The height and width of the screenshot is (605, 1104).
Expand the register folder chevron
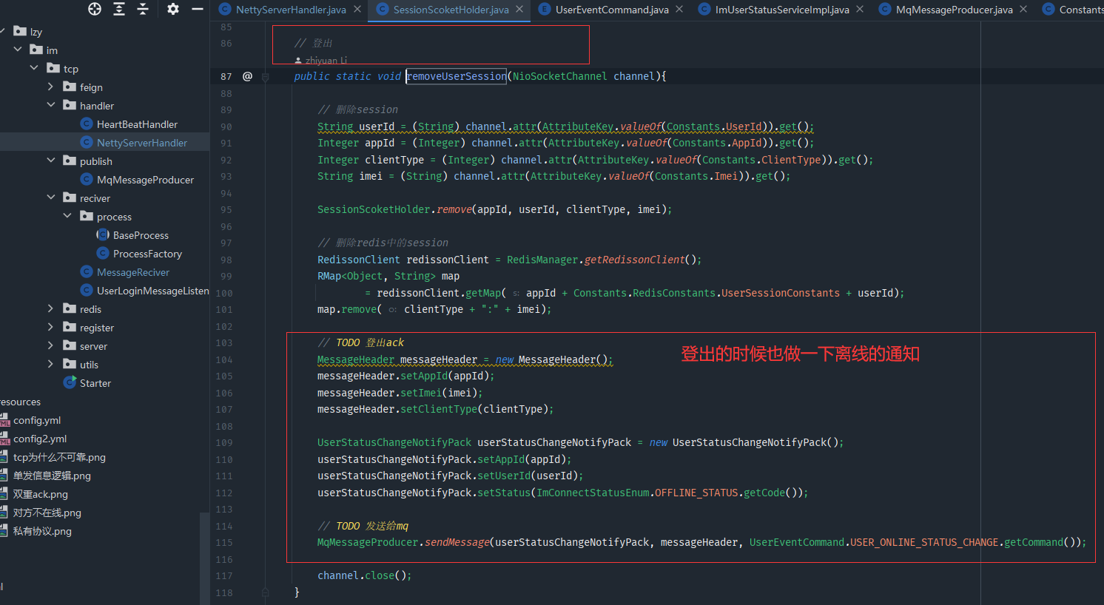pos(50,327)
